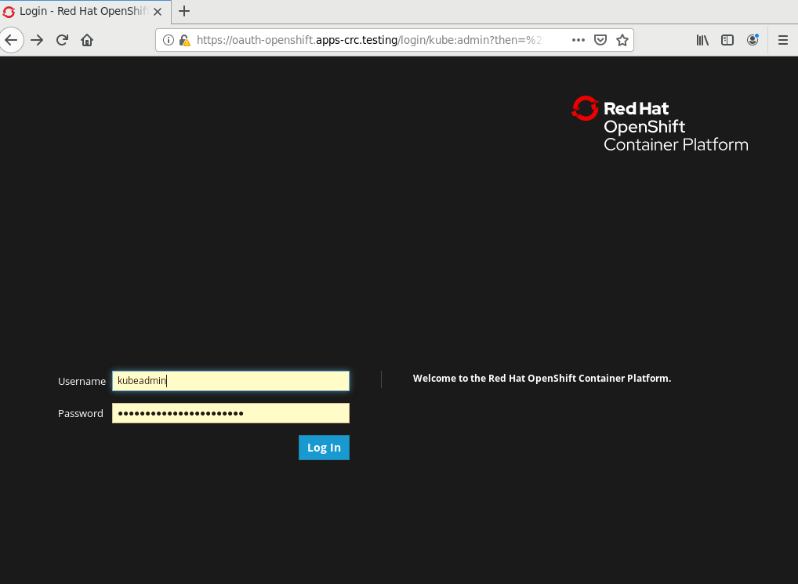Open the Firefox hamburger menu
This screenshot has height=584, width=798.
point(783,40)
